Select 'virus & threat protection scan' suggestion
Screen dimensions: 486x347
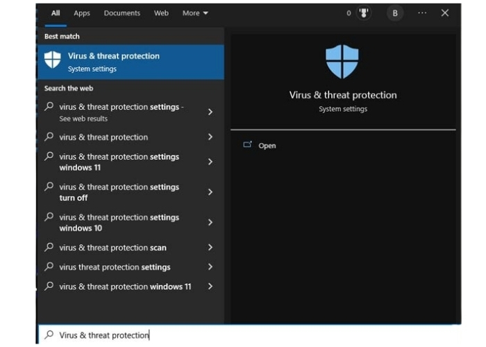point(131,248)
